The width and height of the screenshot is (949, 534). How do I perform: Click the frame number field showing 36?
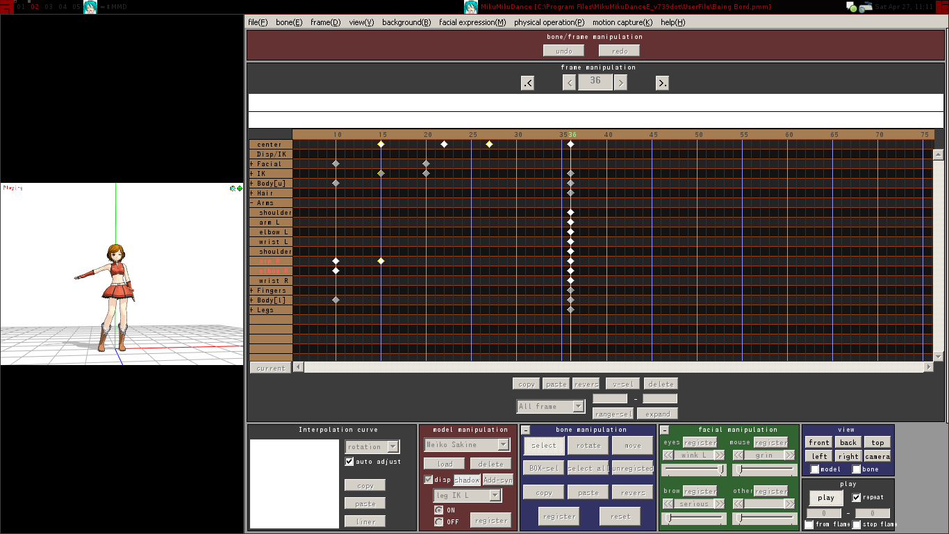click(x=595, y=82)
